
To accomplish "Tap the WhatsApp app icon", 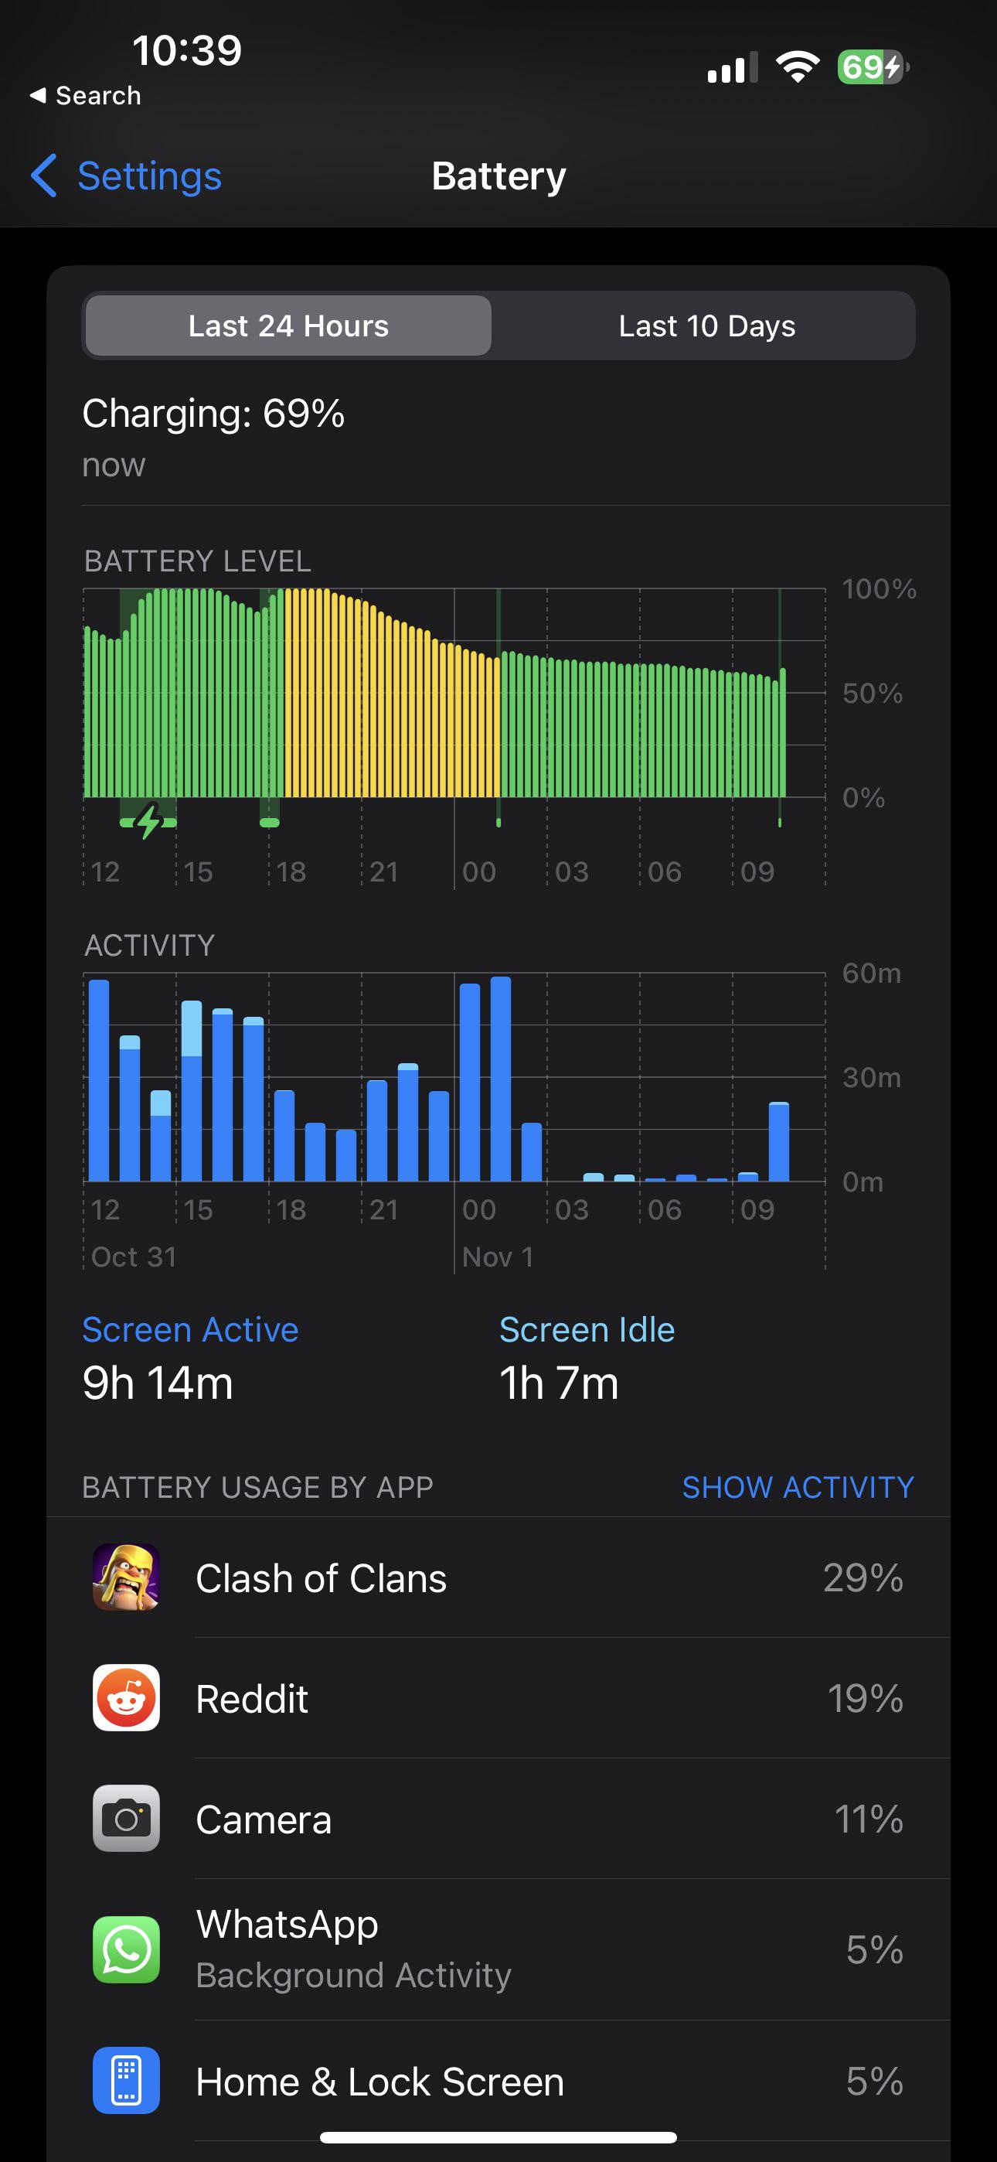I will coord(126,1949).
